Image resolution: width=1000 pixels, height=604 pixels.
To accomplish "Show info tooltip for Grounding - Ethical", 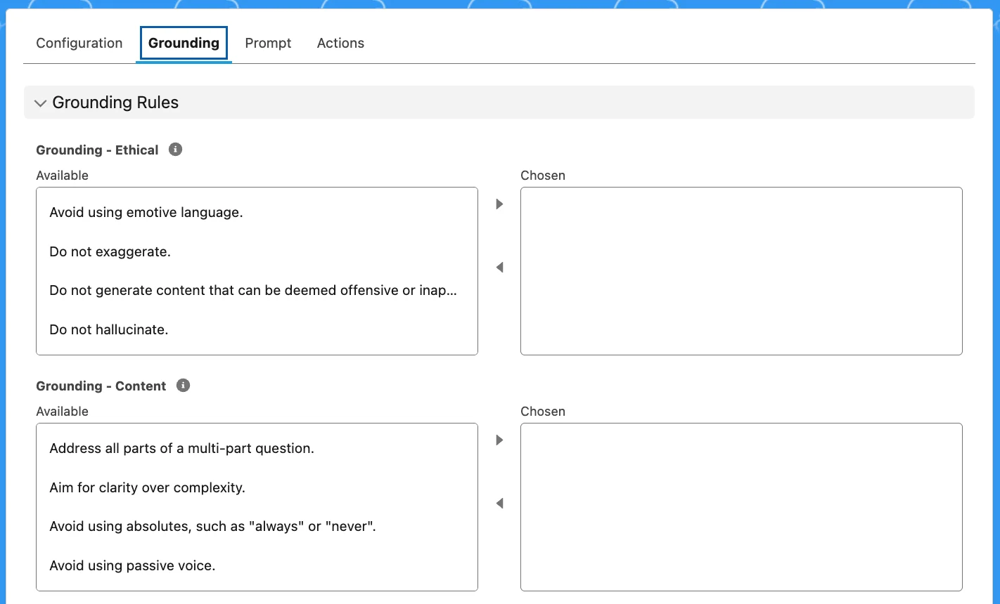I will 176,150.
